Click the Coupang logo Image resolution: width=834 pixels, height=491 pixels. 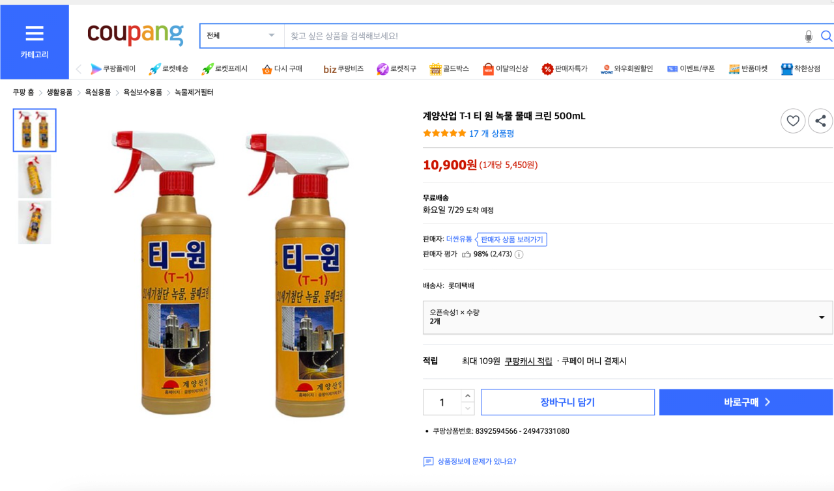tap(136, 33)
